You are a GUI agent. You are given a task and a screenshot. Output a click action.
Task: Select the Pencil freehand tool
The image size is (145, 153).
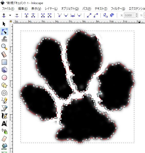point(4,101)
